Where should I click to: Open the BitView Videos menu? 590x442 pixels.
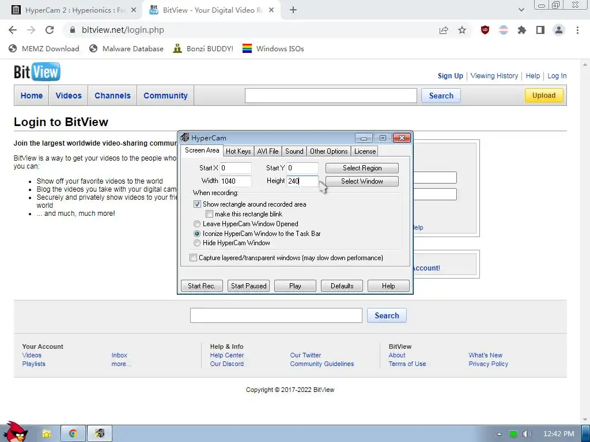coord(69,96)
